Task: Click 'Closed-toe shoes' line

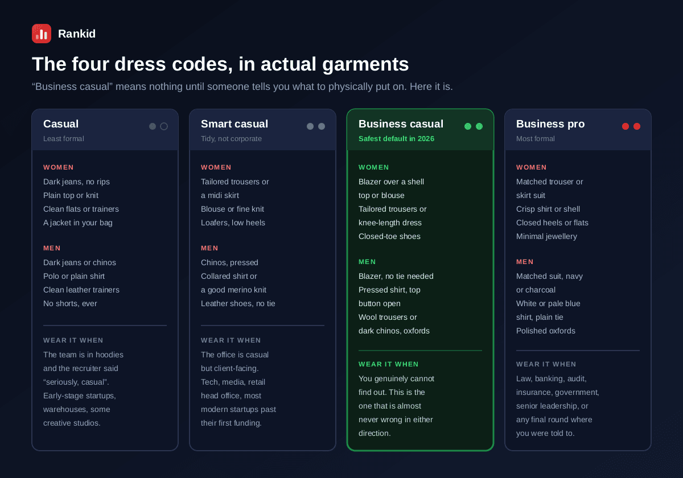Action: coord(389,237)
